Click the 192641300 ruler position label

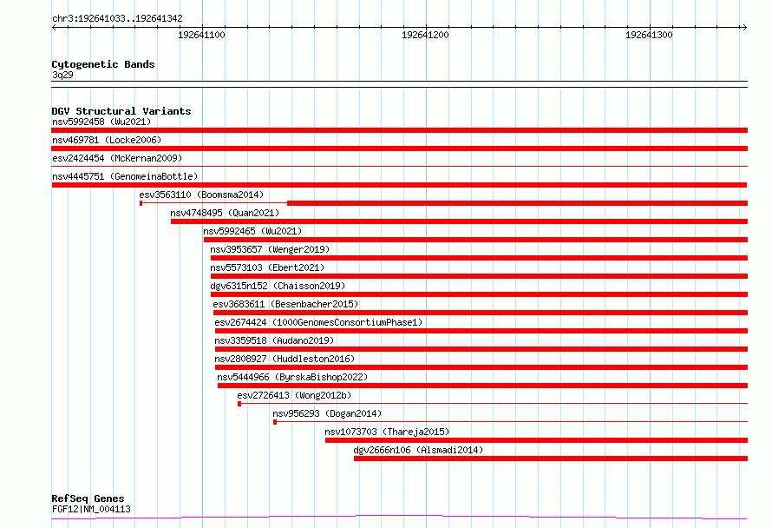tap(649, 35)
